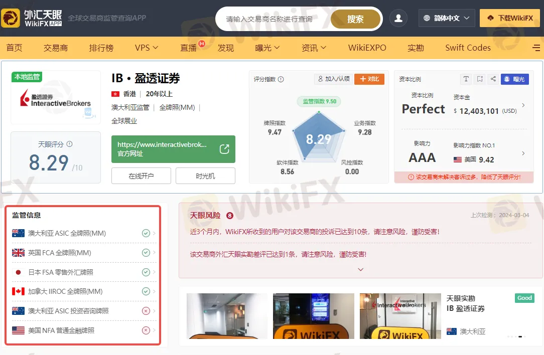The height and width of the screenshot is (355, 544).
Task: Open 实勘 nav item
Action: coord(416,48)
